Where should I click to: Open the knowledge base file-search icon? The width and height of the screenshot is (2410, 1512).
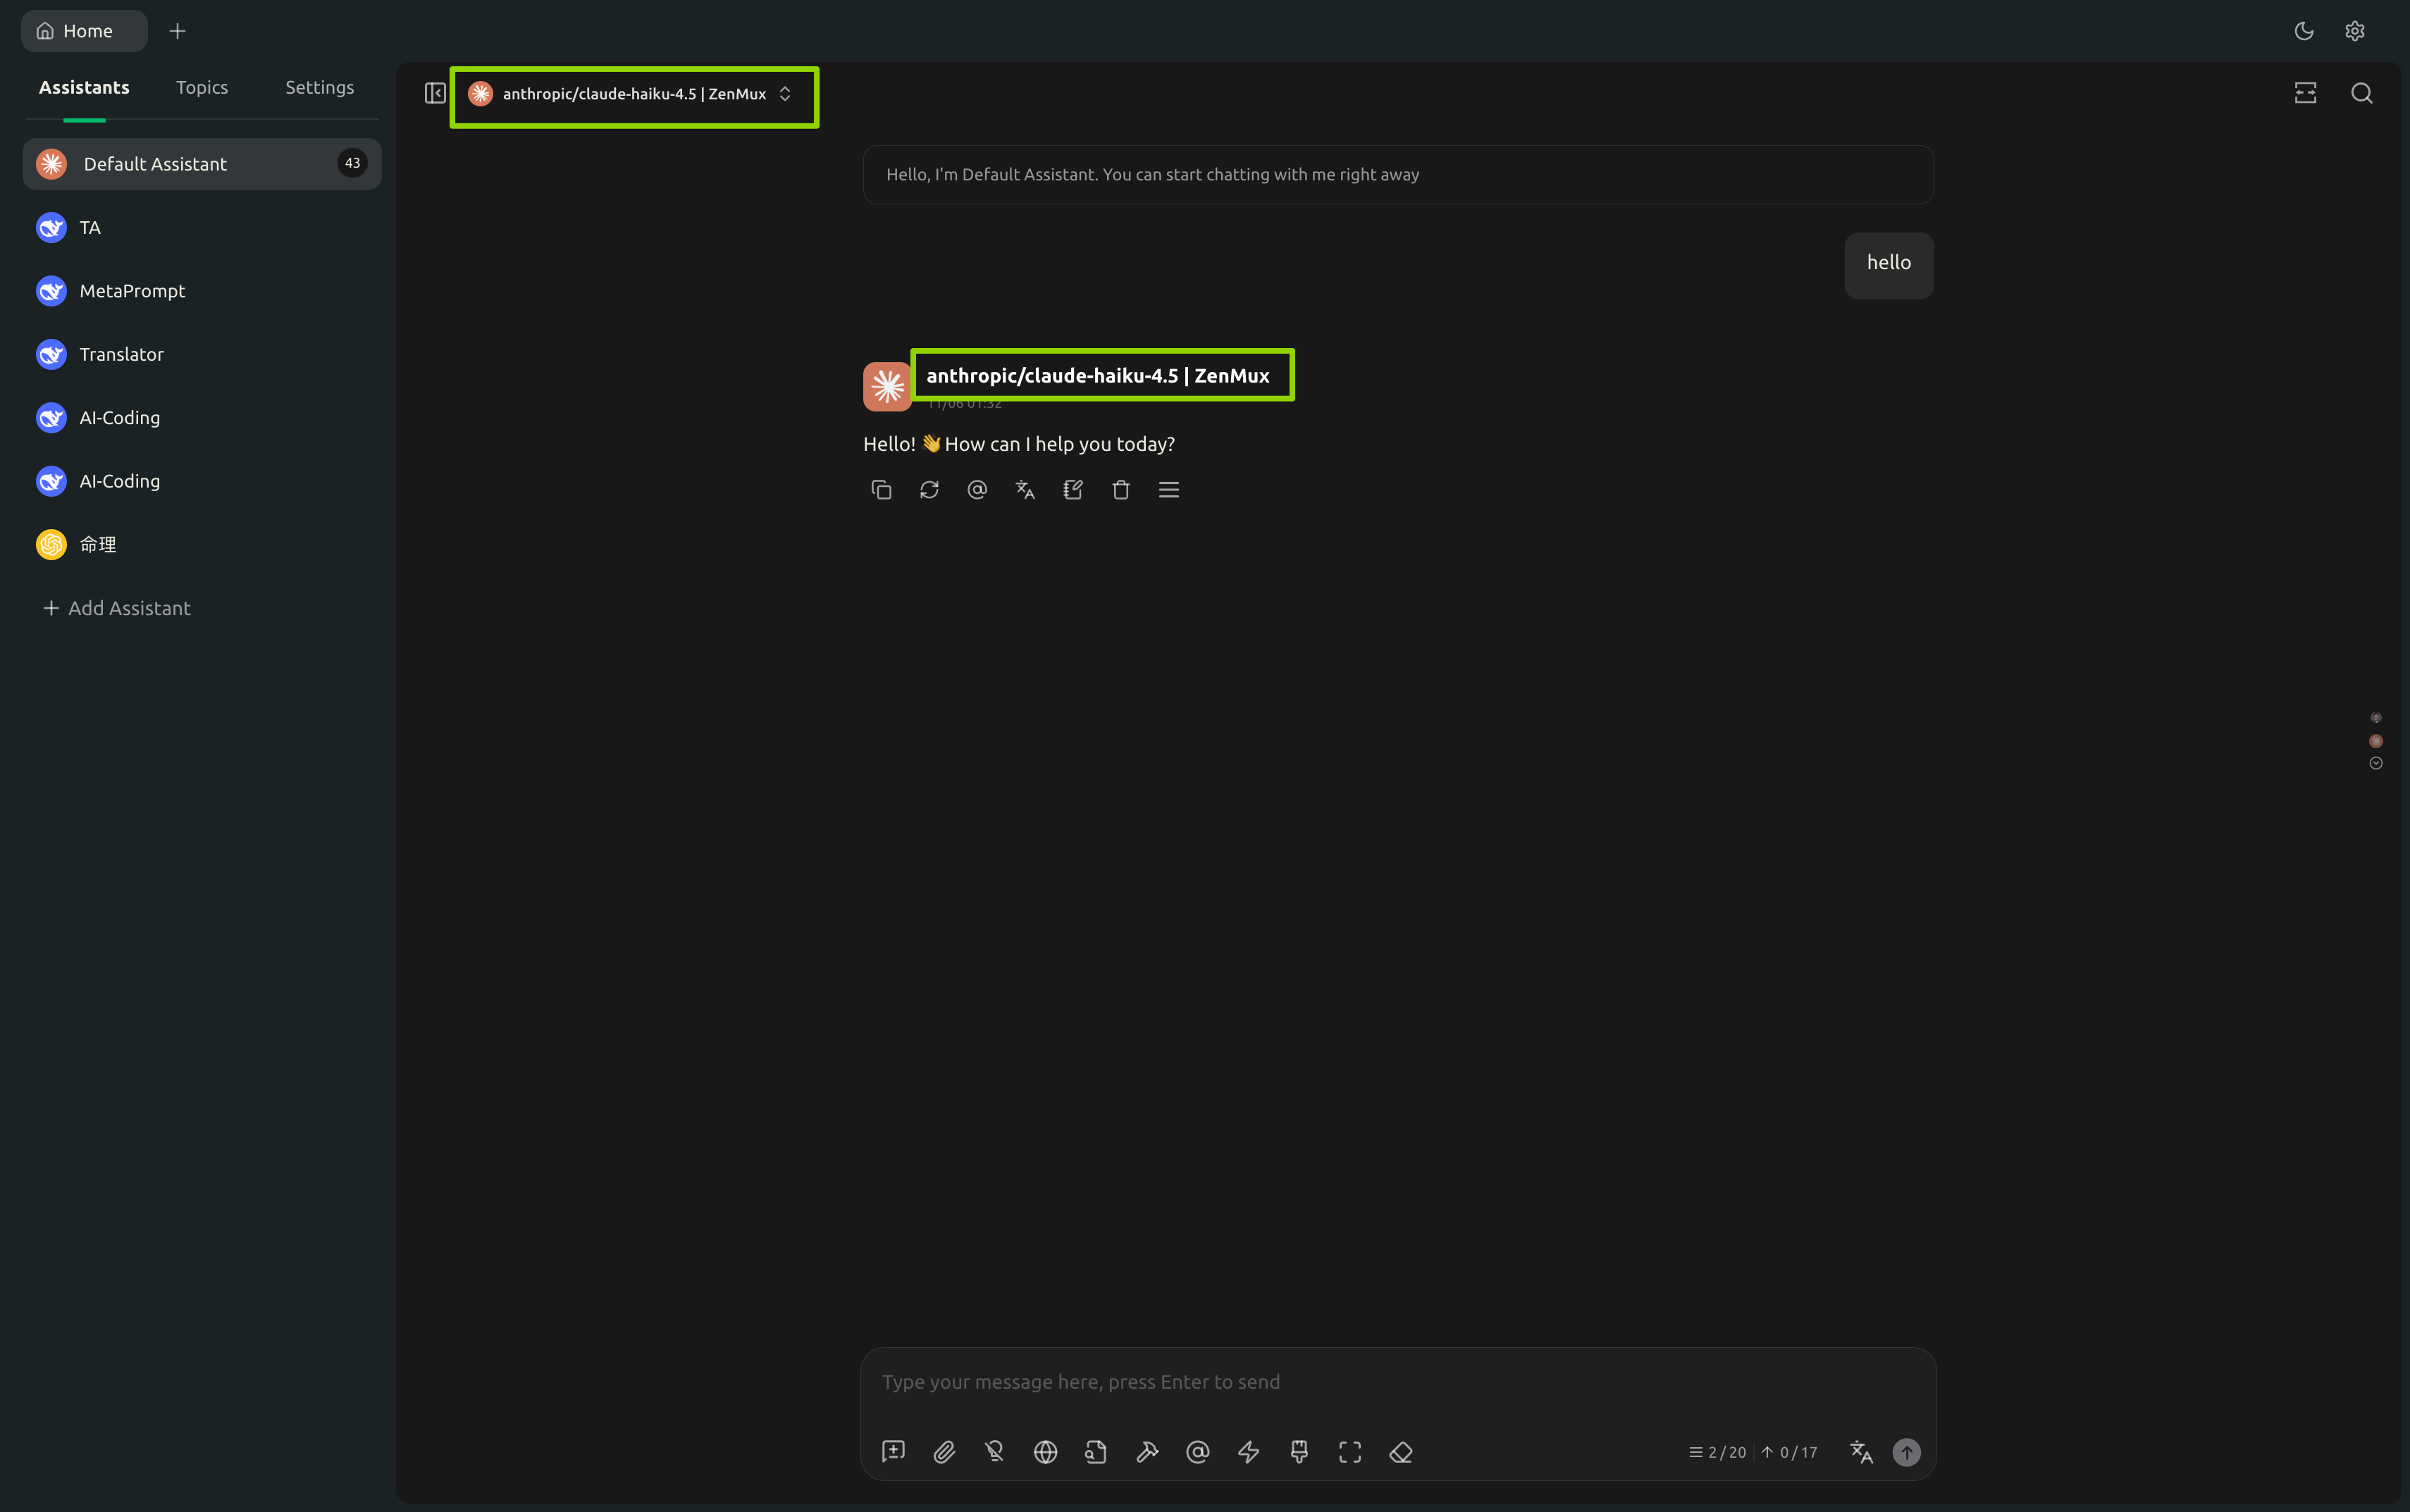(x=1096, y=1452)
